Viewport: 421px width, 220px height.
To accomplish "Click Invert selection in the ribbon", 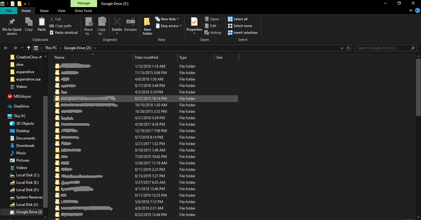I will [245, 33].
